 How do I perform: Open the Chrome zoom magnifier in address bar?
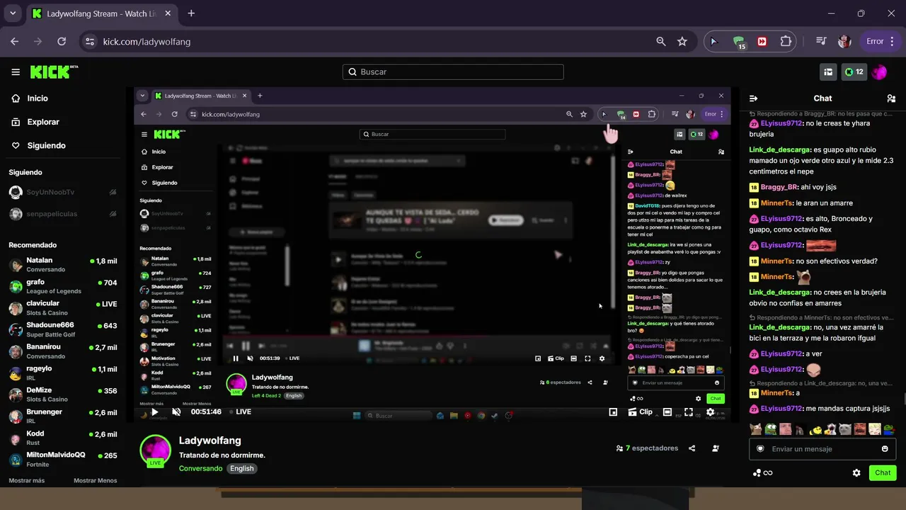pos(661,42)
